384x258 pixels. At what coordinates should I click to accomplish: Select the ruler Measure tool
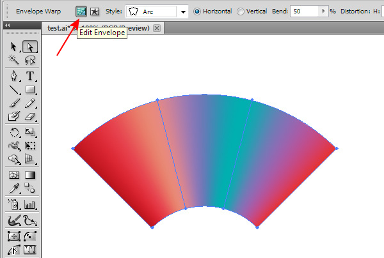[x=30, y=250]
